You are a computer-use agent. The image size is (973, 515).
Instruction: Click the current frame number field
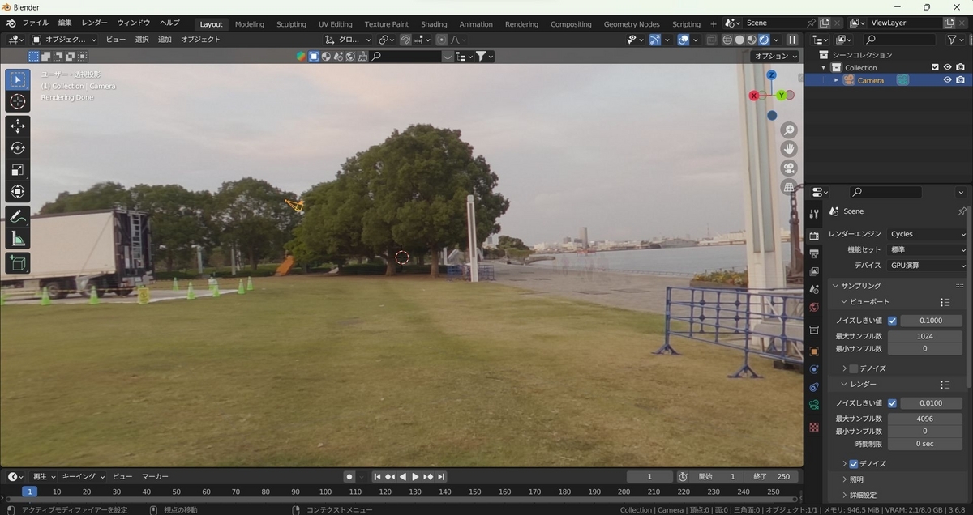click(649, 477)
